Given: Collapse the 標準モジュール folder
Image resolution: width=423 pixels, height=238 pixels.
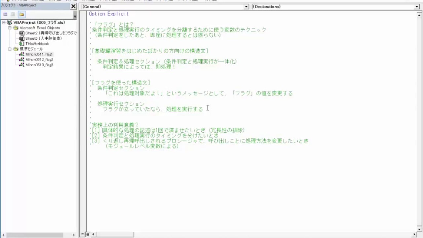Looking at the screenshot, I should 10,49.
